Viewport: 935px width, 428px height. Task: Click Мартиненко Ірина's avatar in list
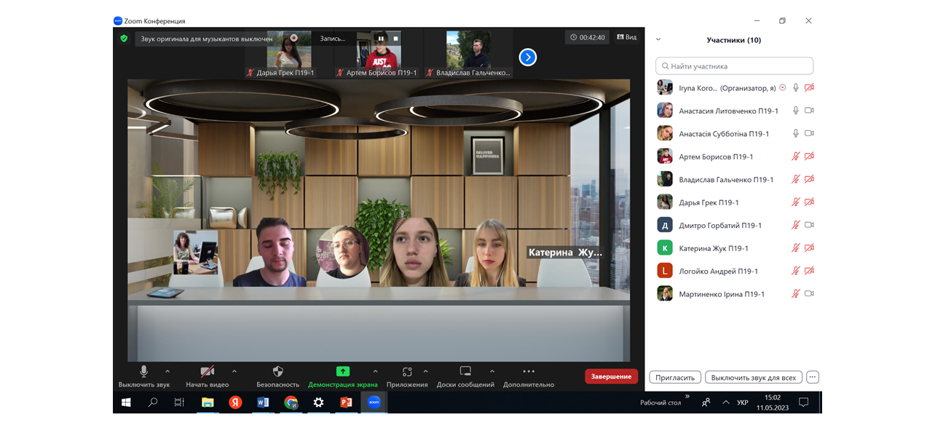pos(665,294)
